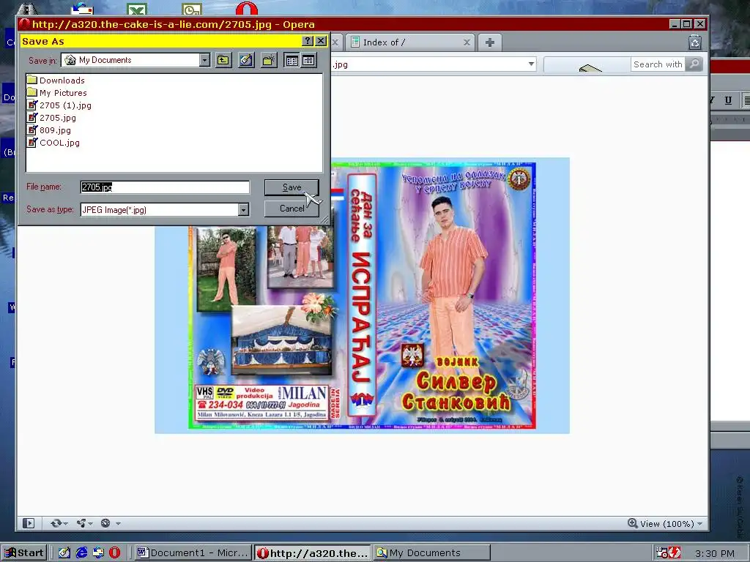Image resolution: width=750 pixels, height=562 pixels.
Task: Click the displayed VHS cover image
Action: (362, 296)
